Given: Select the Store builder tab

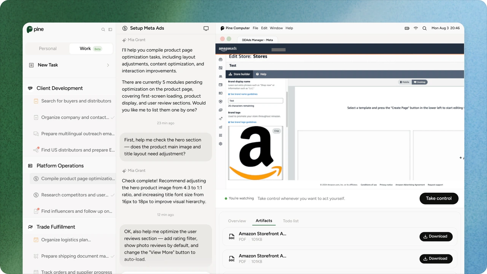Looking at the screenshot, I should (239, 74).
